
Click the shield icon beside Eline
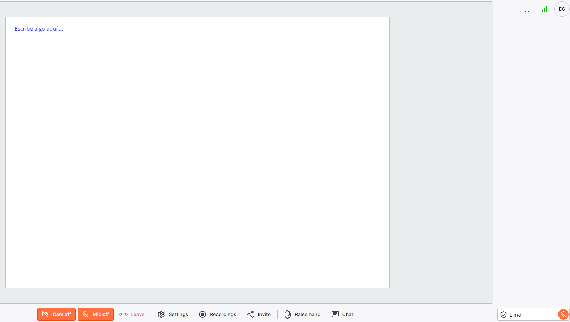pos(504,315)
